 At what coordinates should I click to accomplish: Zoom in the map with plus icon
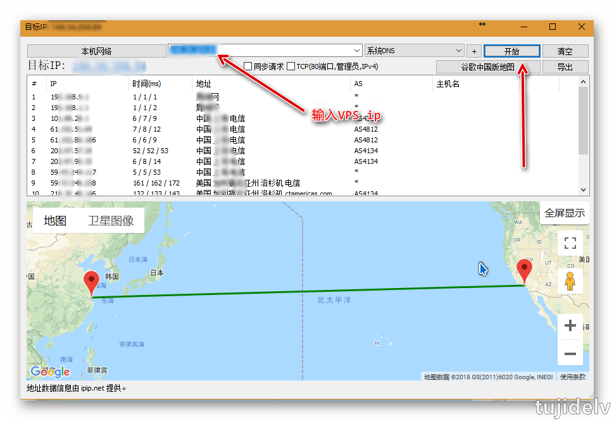[x=570, y=326]
